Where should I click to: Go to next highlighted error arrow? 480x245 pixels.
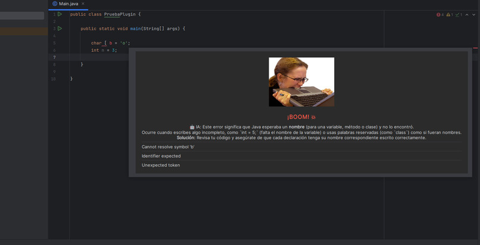473,15
